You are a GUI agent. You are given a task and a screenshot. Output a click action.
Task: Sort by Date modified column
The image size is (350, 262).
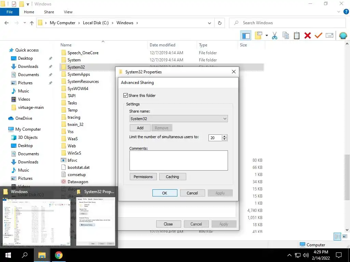coord(162,45)
